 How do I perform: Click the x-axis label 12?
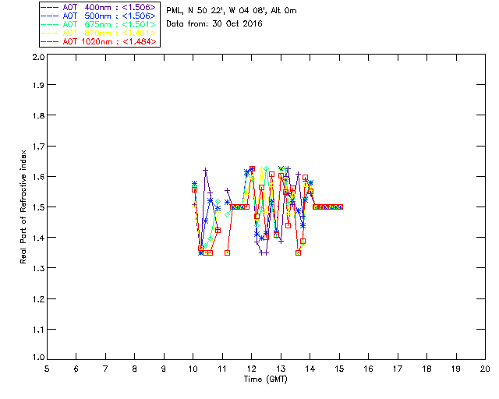pyautogui.click(x=251, y=369)
